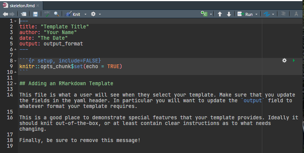The height and width of the screenshot is (153, 304).
Task: Open the Knit options dropdown arrow
Action: coord(85,14)
